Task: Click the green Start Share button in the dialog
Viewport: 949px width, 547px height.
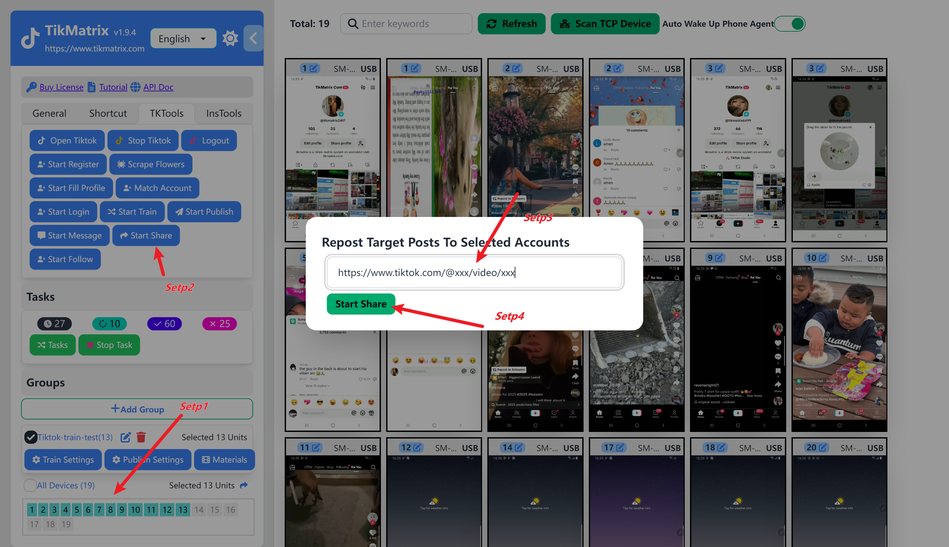Action: 361,304
